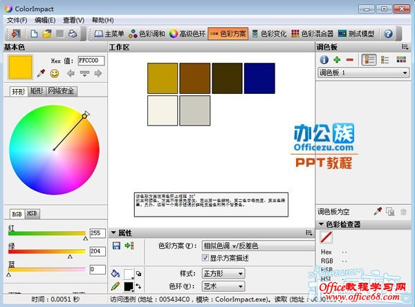This screenshot has height=307, width=415.
Task: Switch to the rectangle color picker tab
Action: click(x=37, y=91)
